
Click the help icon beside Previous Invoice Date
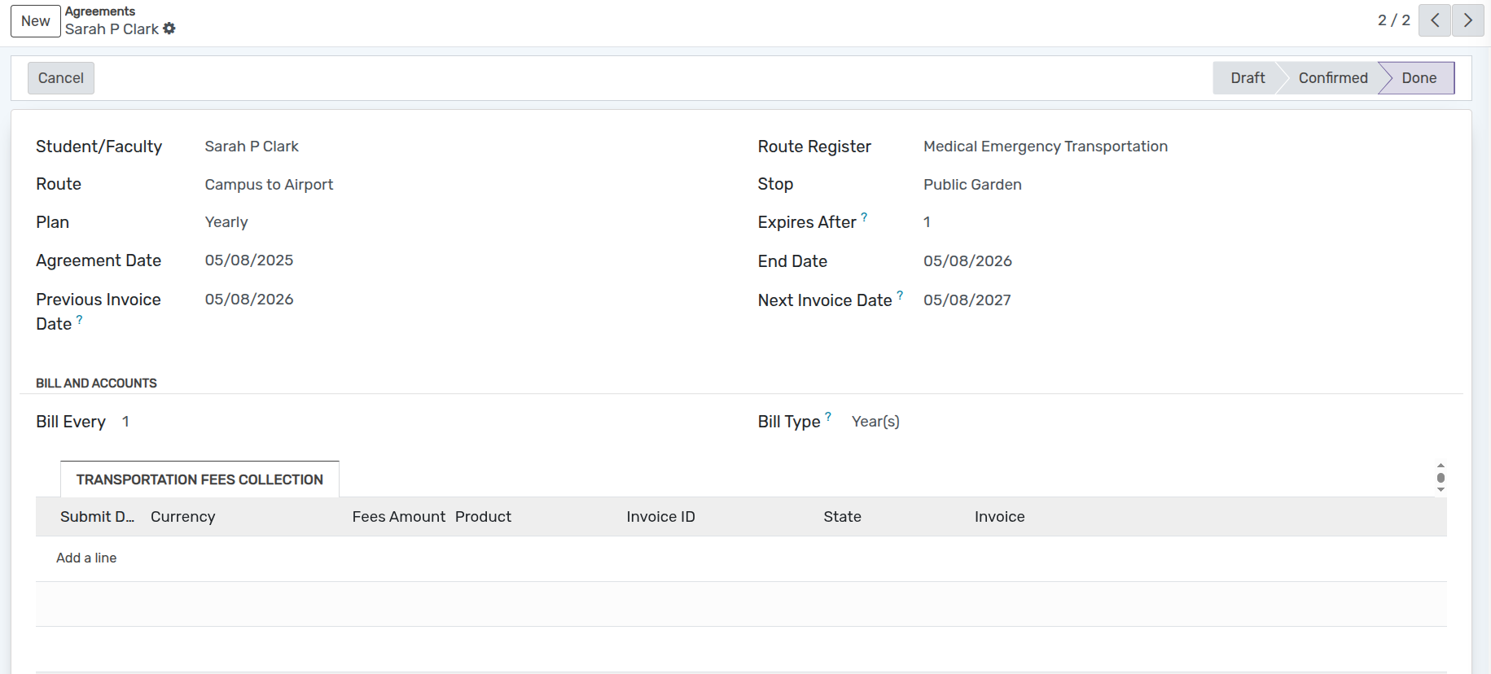(x=80, y=319)
